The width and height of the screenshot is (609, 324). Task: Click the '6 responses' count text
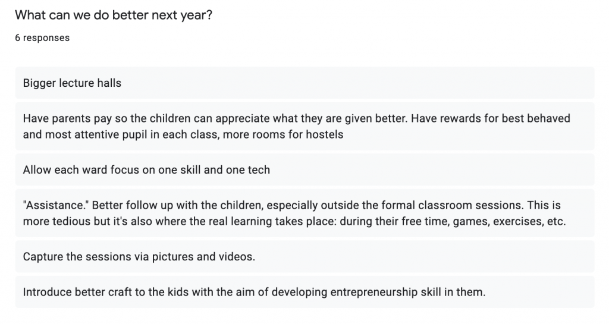42,37
